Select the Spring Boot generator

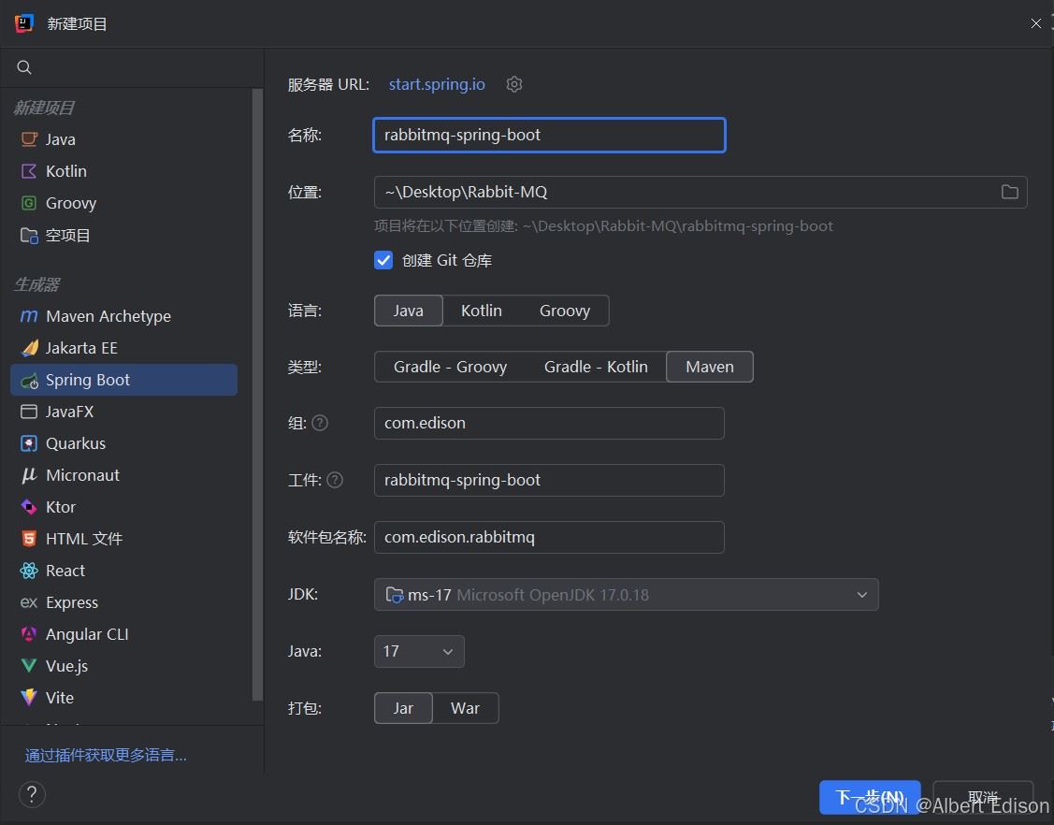point(123,380)
